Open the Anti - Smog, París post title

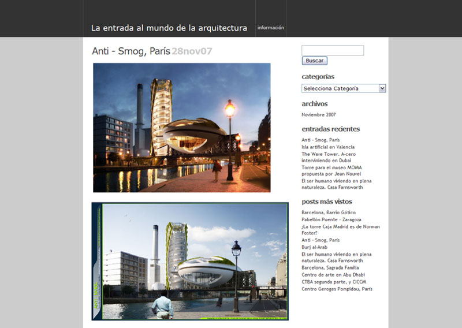click(131, 51)
